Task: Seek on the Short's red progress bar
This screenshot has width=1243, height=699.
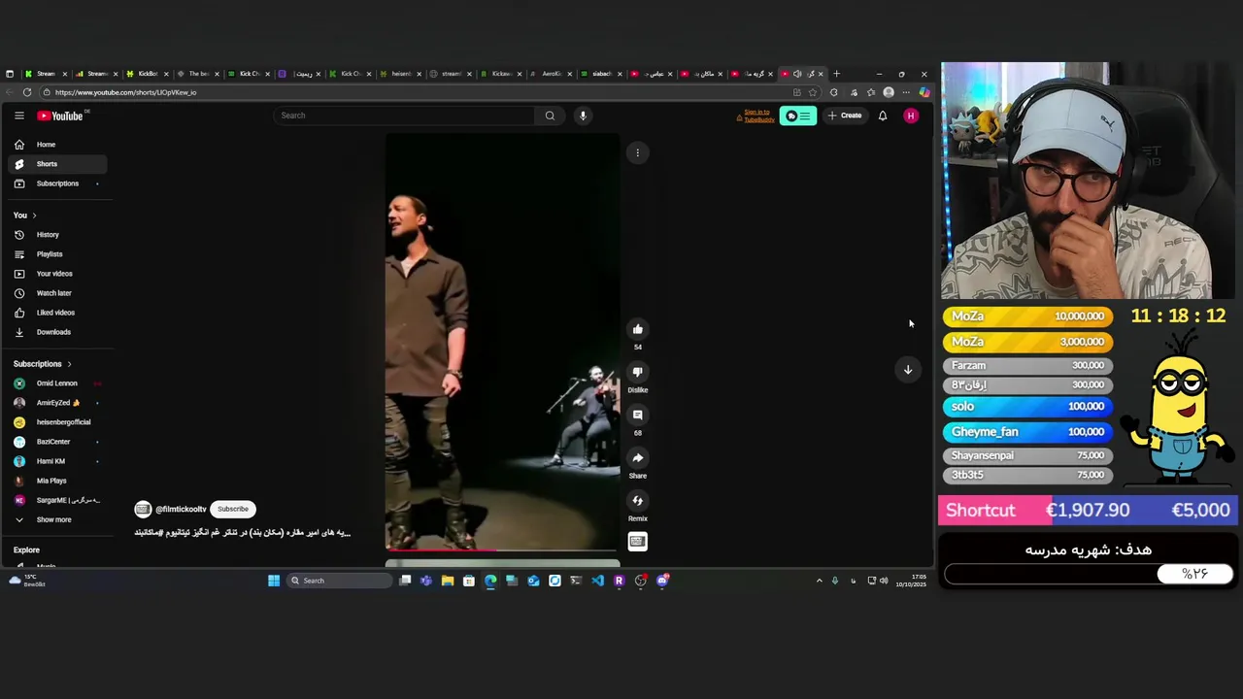Action: (502, 550)
